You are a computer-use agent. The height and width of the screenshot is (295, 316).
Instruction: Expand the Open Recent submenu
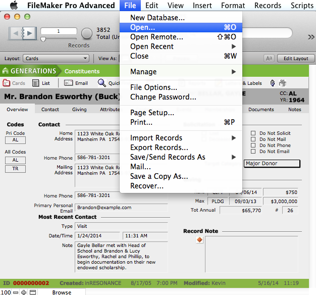pos(181,46)
